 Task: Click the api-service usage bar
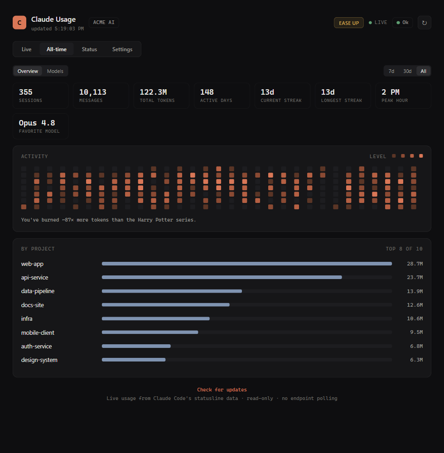[x=222, y=277]
